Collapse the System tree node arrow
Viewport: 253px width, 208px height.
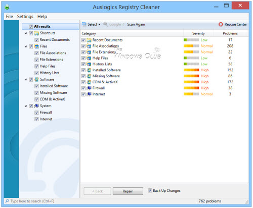[26, 106]
